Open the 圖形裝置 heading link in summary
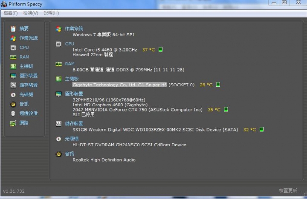Image resolution: width=307 pixels, height=199 pixels. pos(74,94)
